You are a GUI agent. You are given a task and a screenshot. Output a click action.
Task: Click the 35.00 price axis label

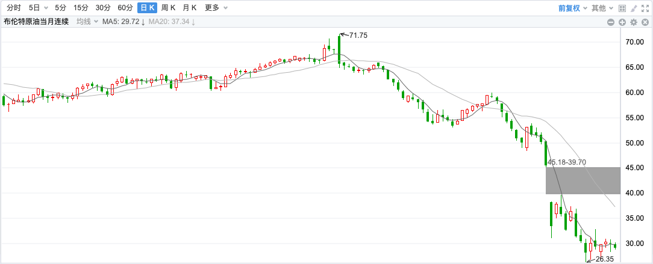tap(635, 218)
